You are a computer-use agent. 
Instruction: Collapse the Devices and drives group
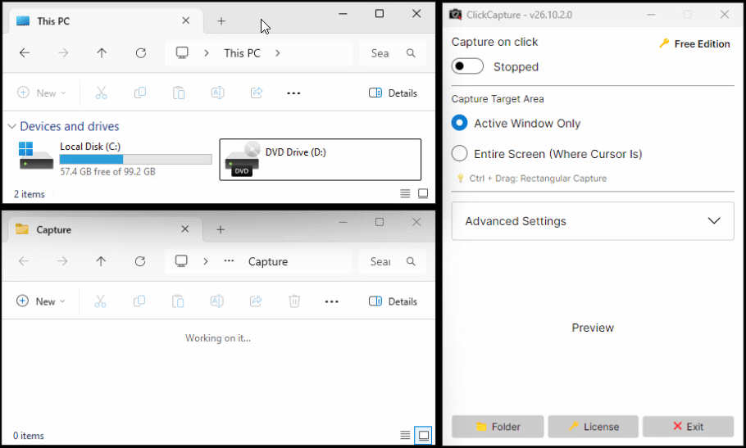pos(12,126)
